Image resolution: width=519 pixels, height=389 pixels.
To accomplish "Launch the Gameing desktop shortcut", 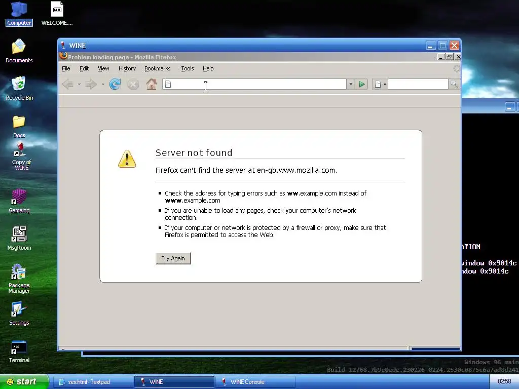I will (19, 201).
